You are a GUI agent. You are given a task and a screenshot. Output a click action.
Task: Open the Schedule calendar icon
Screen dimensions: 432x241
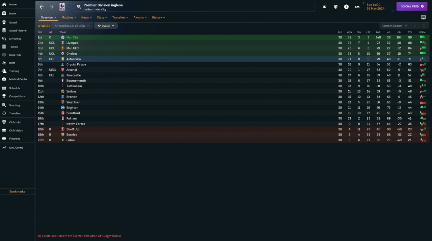[4, 88]
